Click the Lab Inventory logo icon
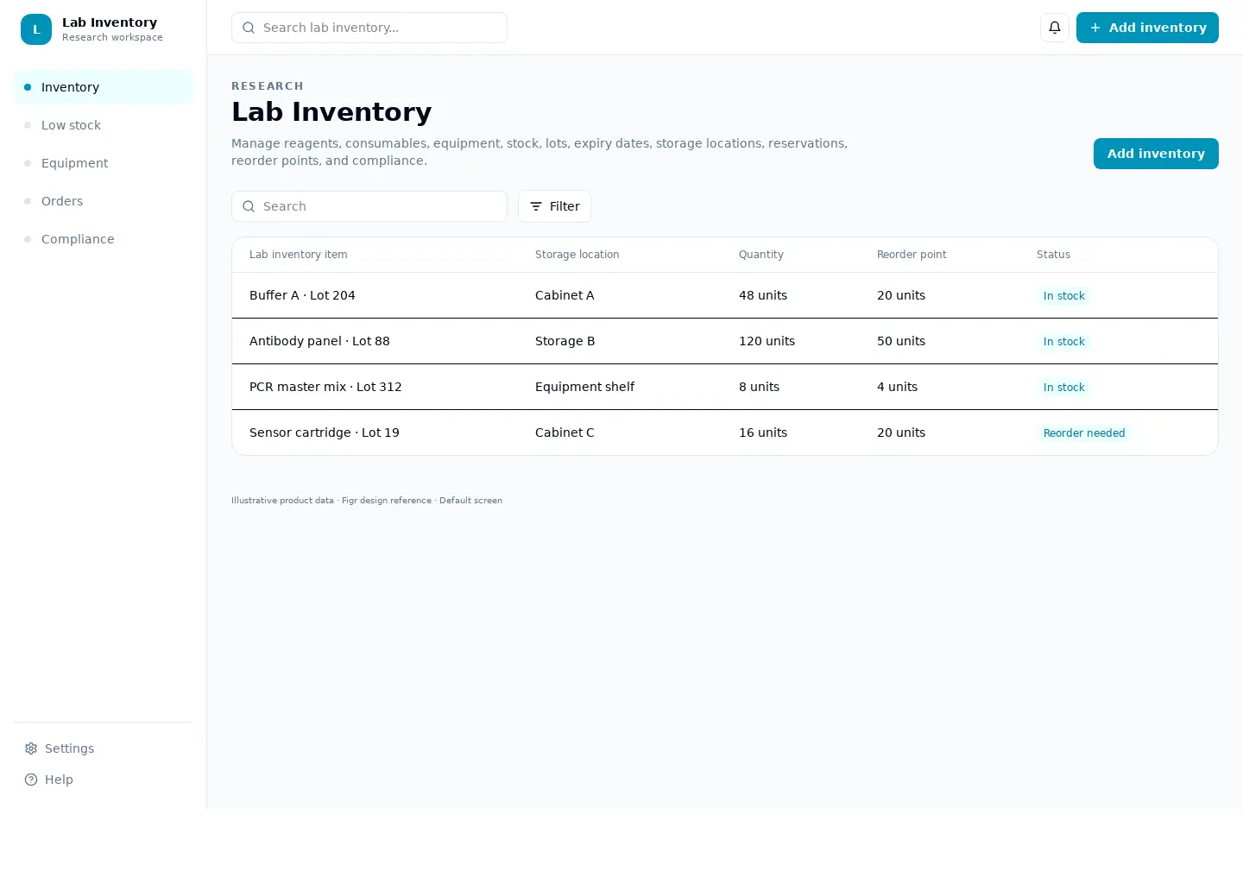Screen dimensions: 1243x884 coord(36,29)
